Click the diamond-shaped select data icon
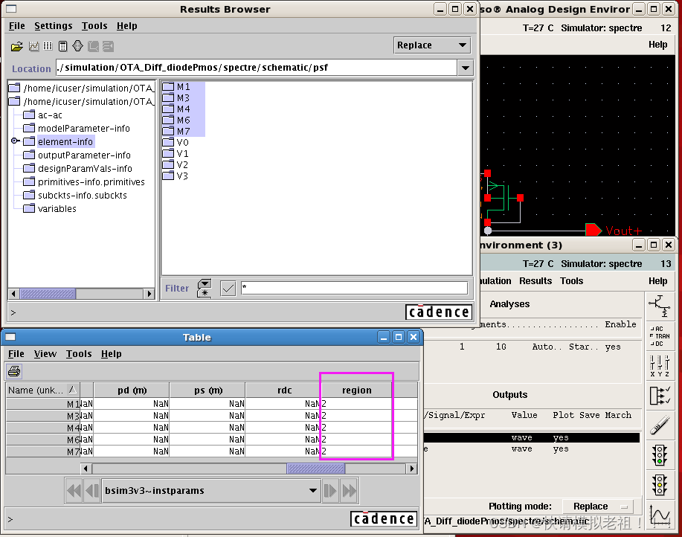Image resolution: width=682 pixels, height=537 pixels. (x=77, y=45)
